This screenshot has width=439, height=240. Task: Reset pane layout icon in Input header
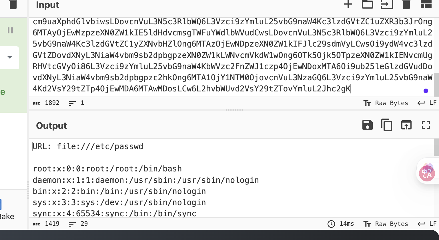(x=426, y=4)
